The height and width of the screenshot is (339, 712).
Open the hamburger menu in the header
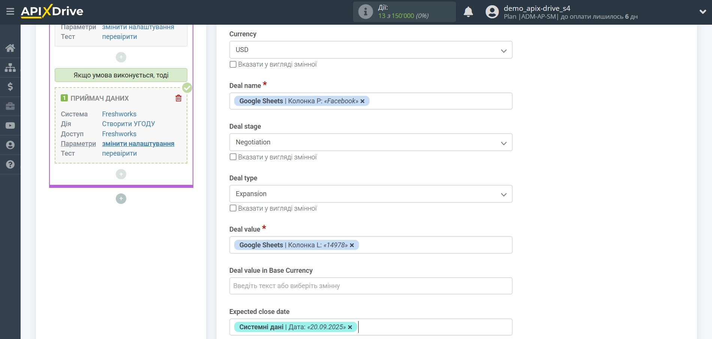[10, 11]
